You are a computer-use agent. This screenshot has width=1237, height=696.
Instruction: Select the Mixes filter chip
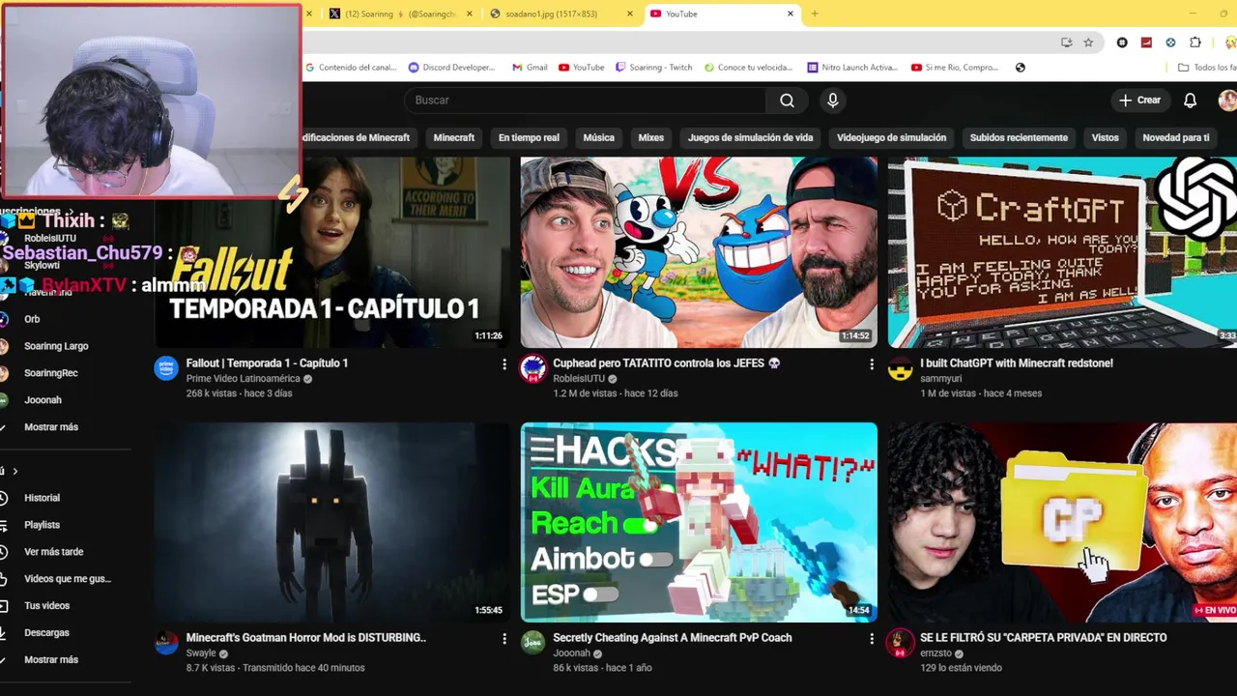651,137
